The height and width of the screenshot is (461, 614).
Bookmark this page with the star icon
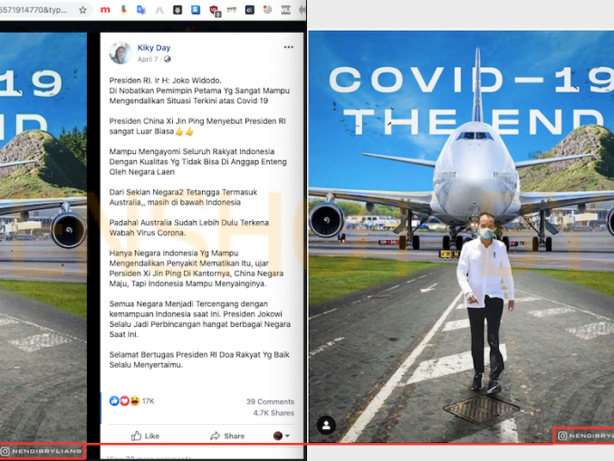[82, 10]
